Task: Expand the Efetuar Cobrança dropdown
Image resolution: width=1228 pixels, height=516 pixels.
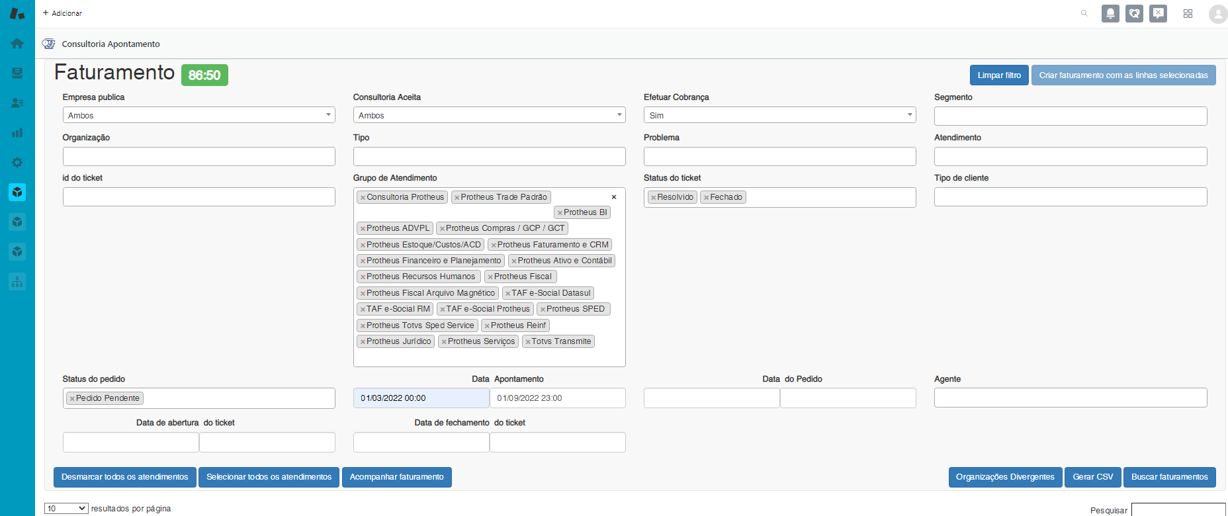Action: [x=779, y=115]
